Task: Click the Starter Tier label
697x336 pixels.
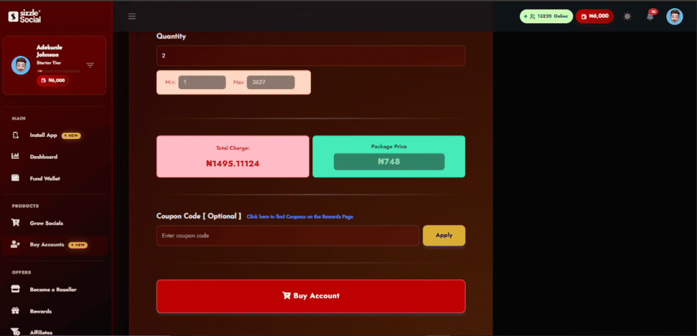Action: pos(49,63)
